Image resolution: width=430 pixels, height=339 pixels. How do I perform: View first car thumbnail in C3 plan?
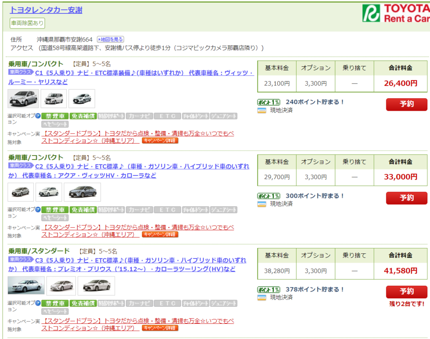[x=26, y=286]
